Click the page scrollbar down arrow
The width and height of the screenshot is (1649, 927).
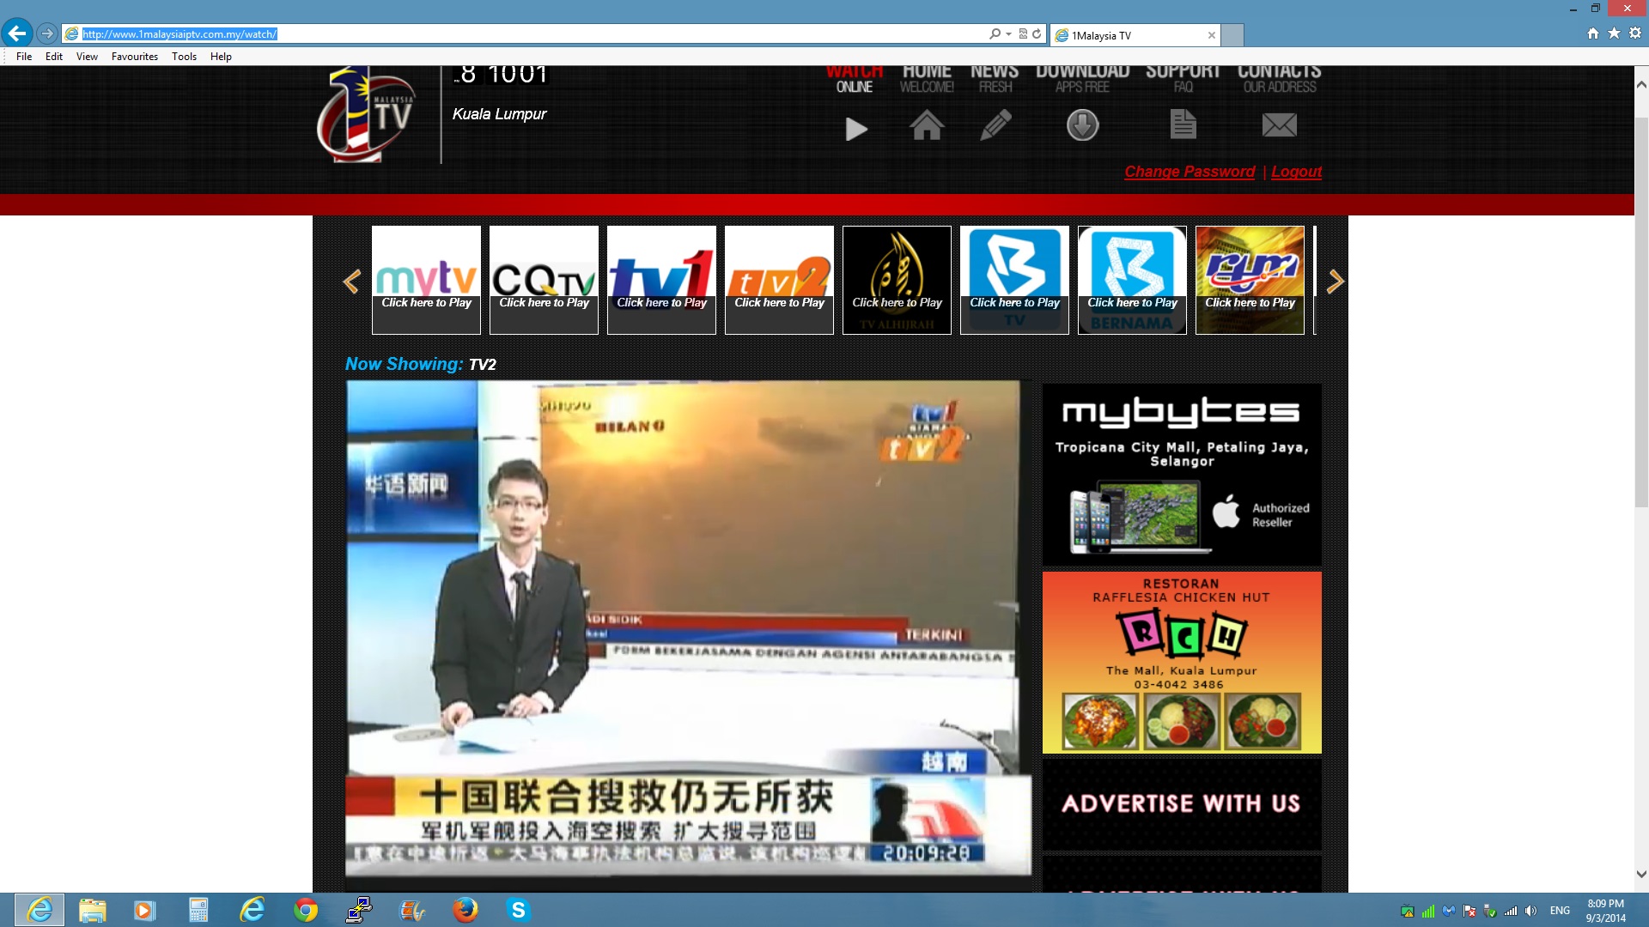click(x=1641, y=875)
